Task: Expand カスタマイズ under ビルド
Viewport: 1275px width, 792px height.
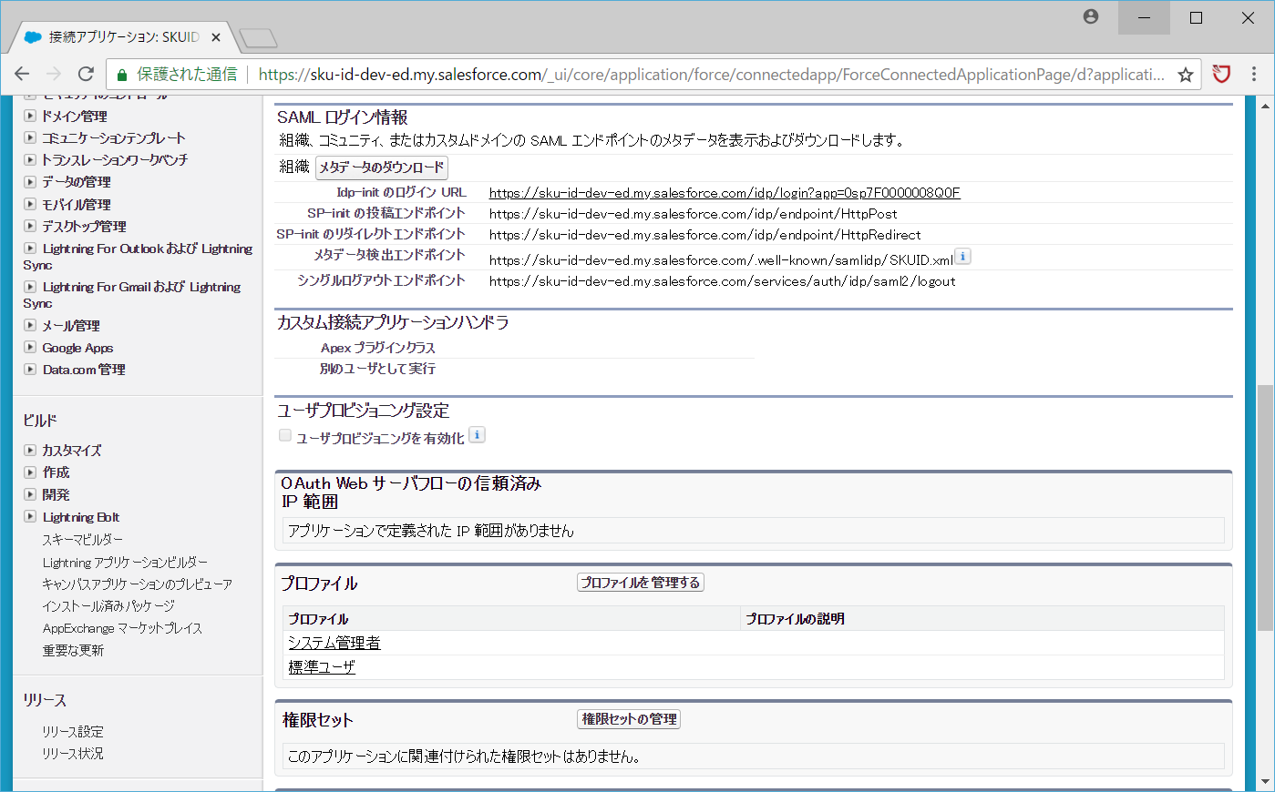Action: click(30, 451)
